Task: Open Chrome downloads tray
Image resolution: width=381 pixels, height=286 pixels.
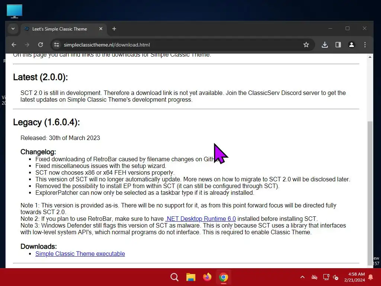Action: 325,45
